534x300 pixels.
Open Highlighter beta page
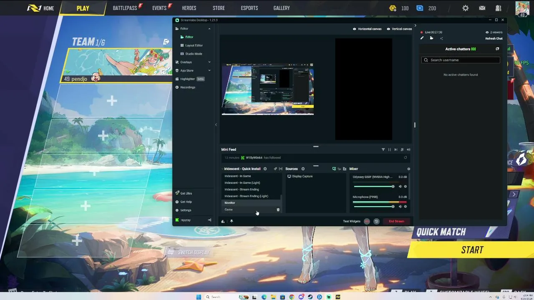click(190, 79)
